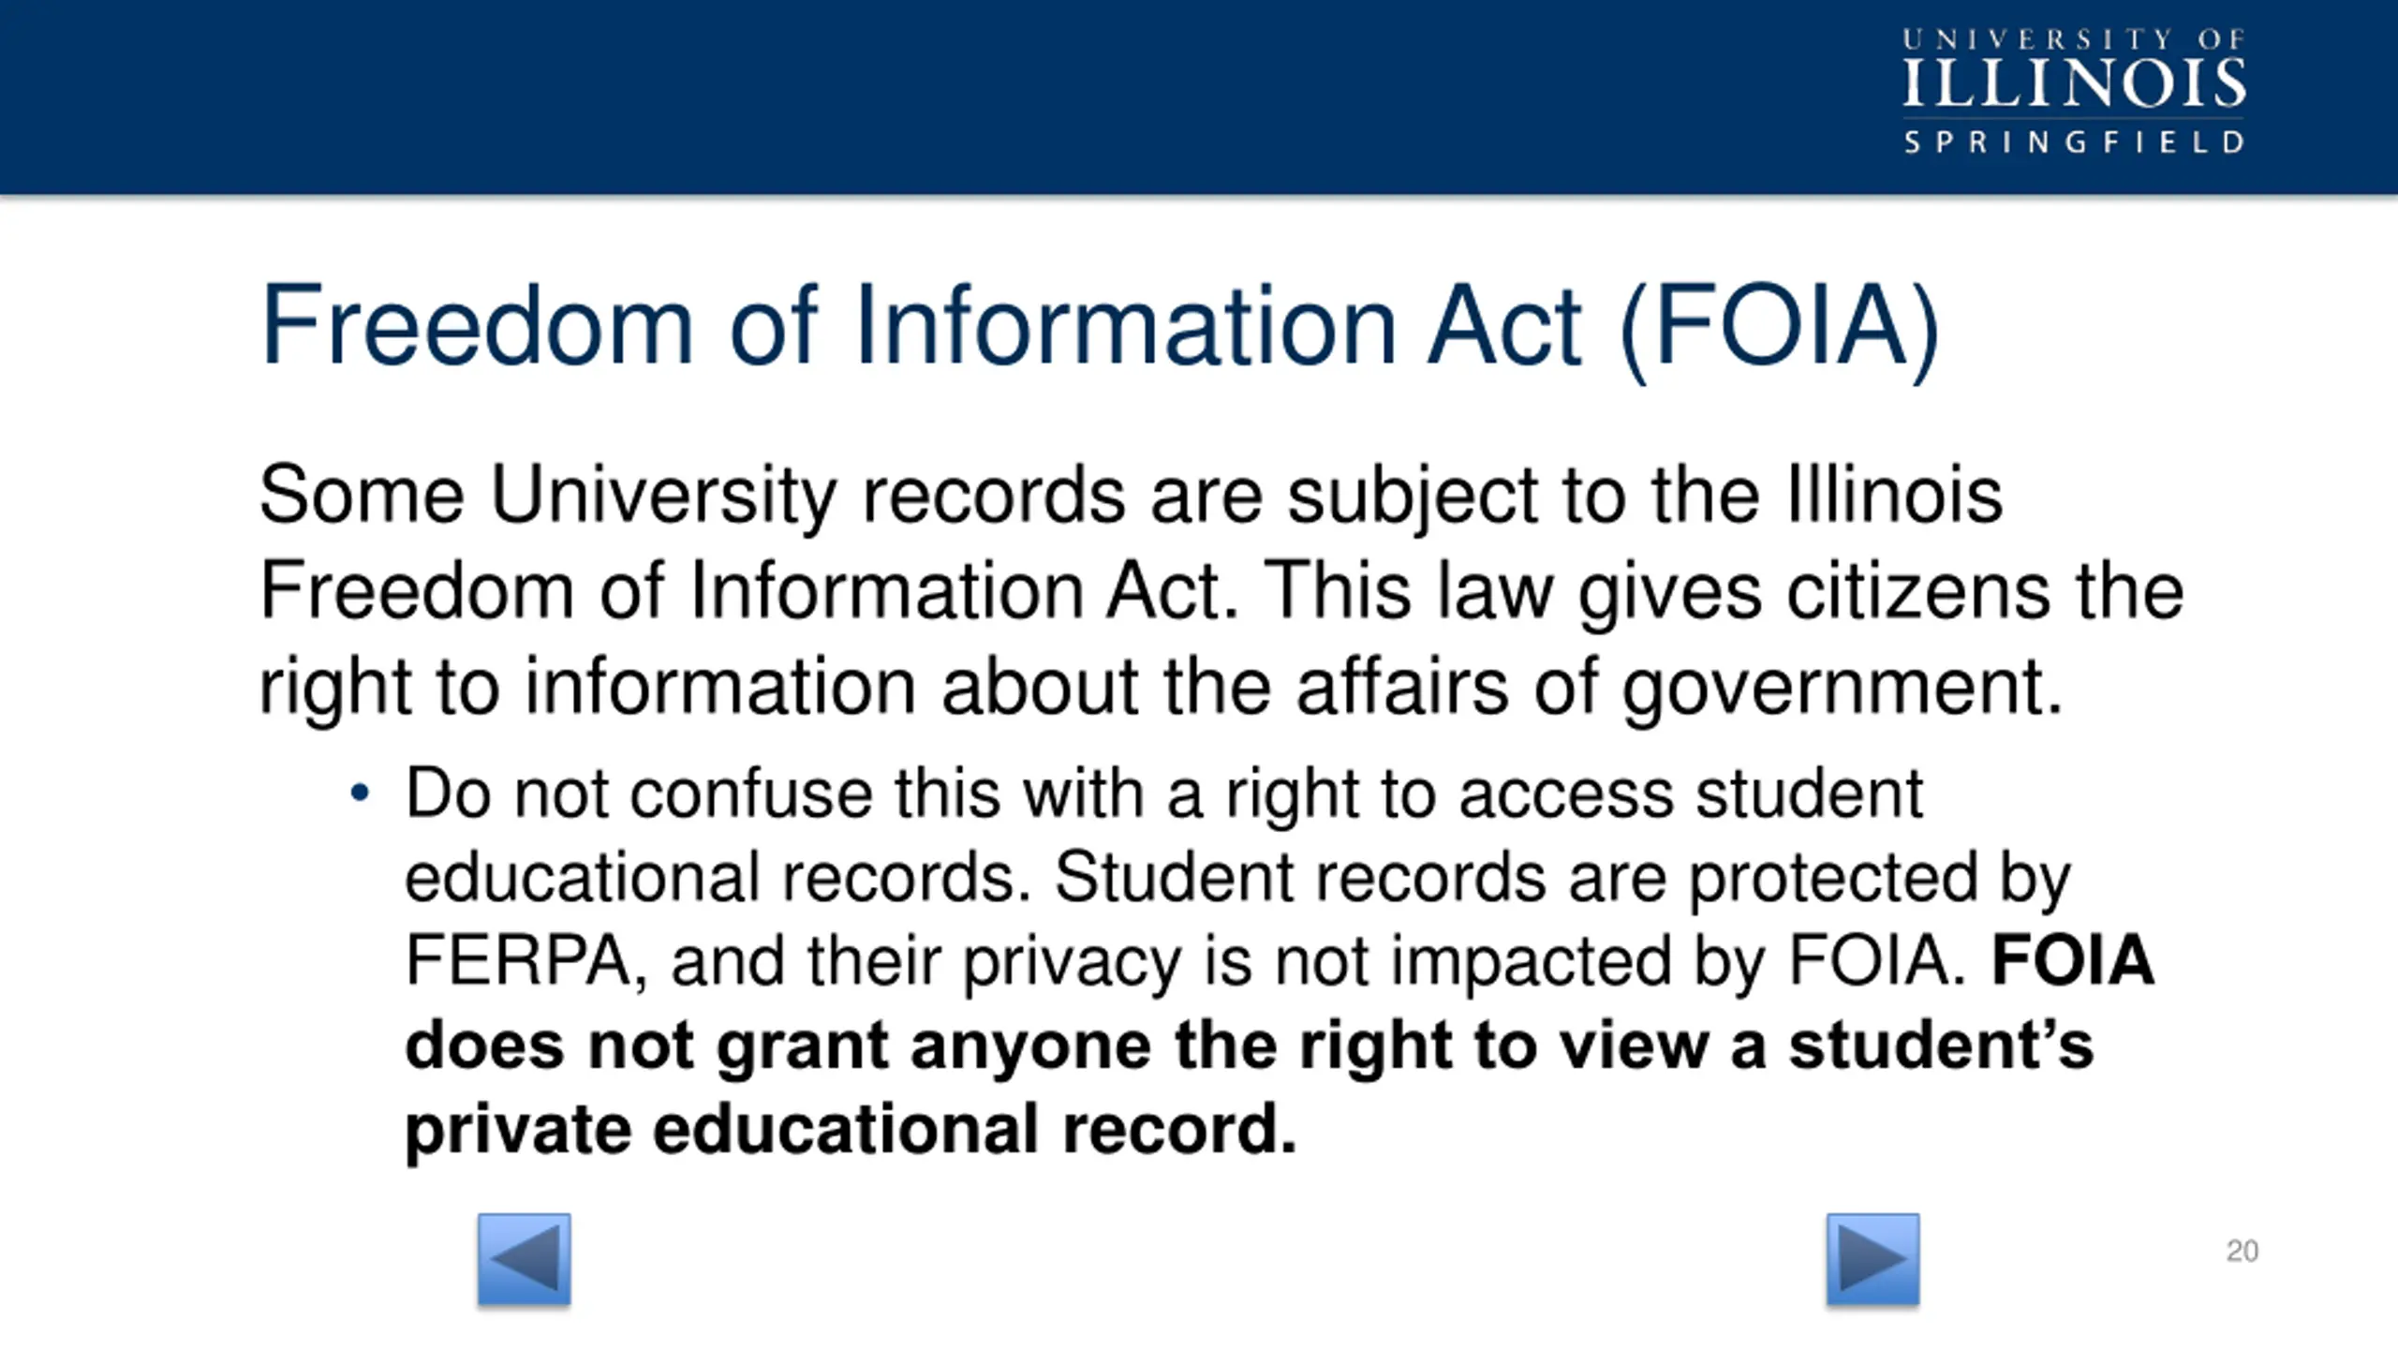Click the blue bullet point dot

coord(360,793)
